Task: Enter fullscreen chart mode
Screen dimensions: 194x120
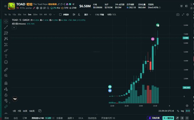Action: (183, 15)
